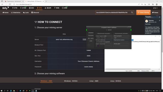The height and width of the screenshot is (92, 163).
Task: Open the connection scheme dropdown in miner dialog
Action: (103, 38)
